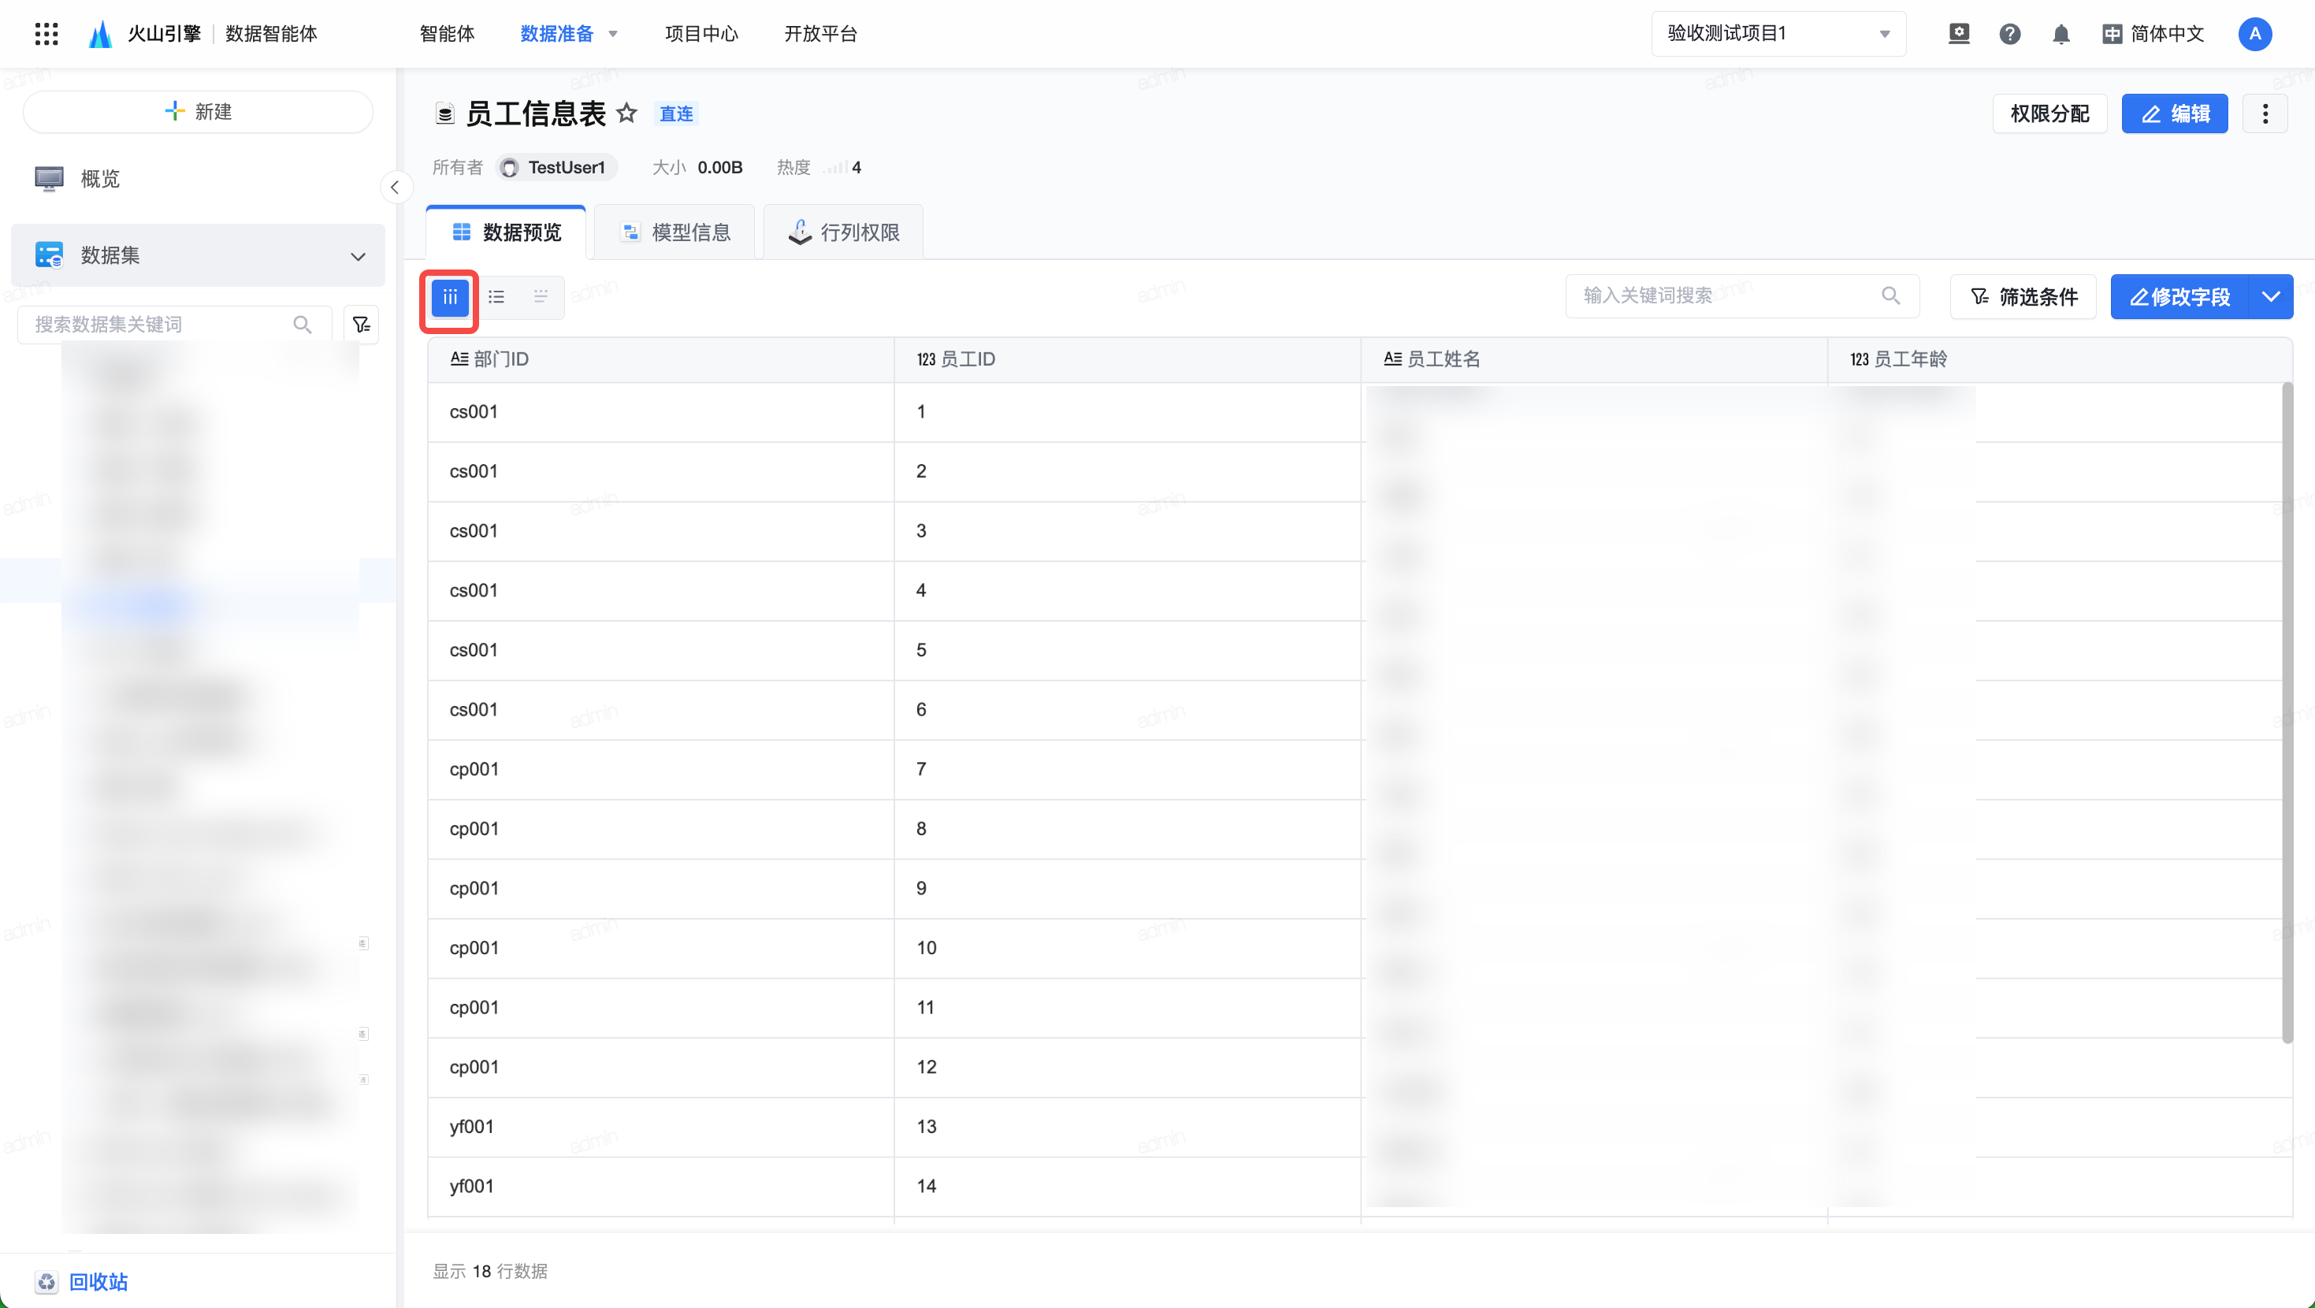Screen dimensions: 2315x1308
Task: Star the 员工信息表 dataset as favorite
Action: (x=626, y=113)
